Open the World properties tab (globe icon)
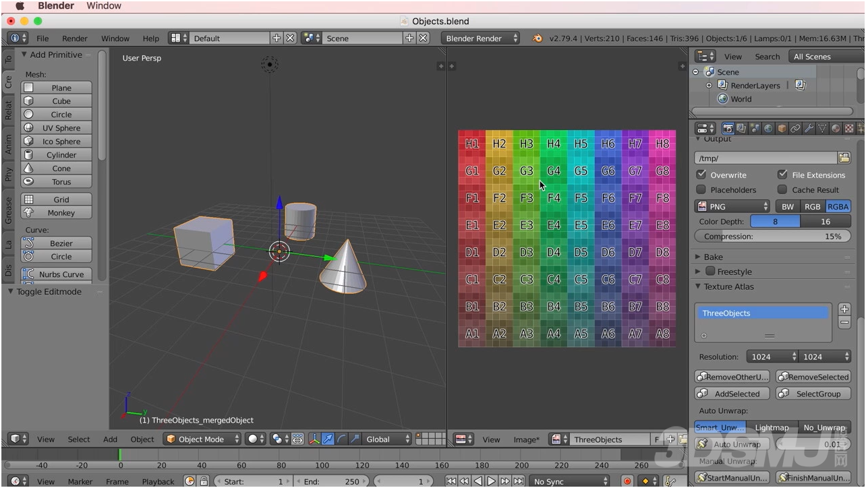Image resolution: width=866 pixels, height=488 pixels. point(769,128)
